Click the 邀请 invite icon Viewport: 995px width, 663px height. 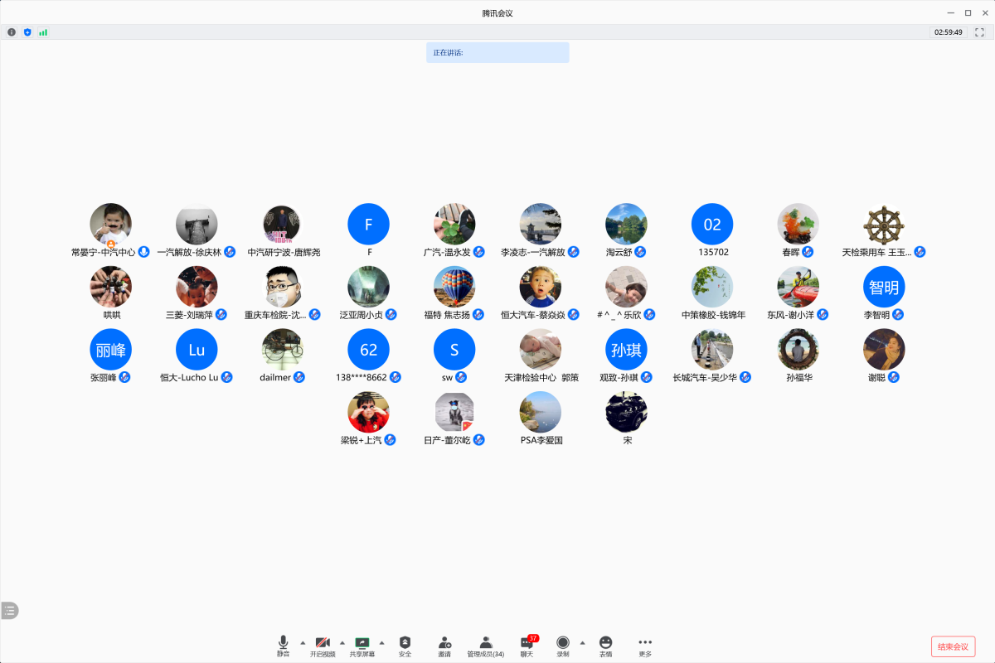tap(444, 646)
